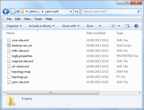Click the horizontal scrollbar thumb
This screenshot has width=144, height=110.
[53, 93]
